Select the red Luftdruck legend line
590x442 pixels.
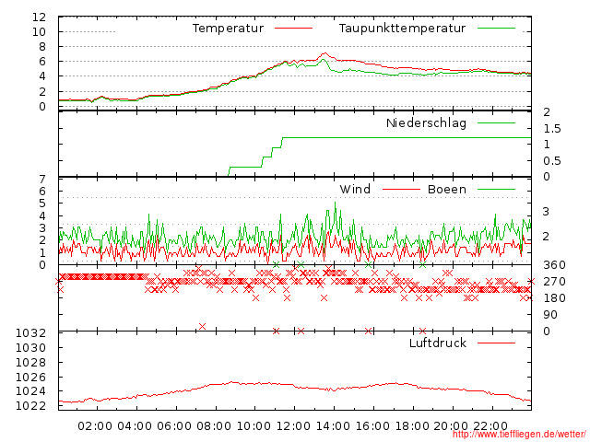coord(496,343)
